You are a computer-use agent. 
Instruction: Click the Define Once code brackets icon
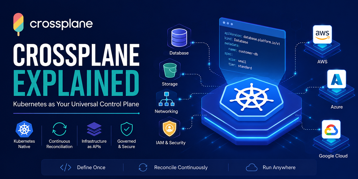click(65, 167)
